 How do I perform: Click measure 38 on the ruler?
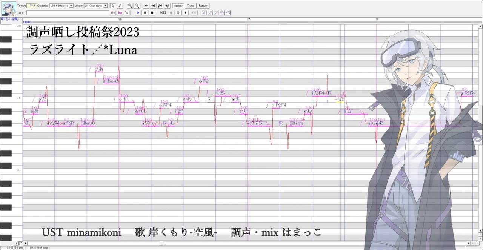[x=377, y=19]
